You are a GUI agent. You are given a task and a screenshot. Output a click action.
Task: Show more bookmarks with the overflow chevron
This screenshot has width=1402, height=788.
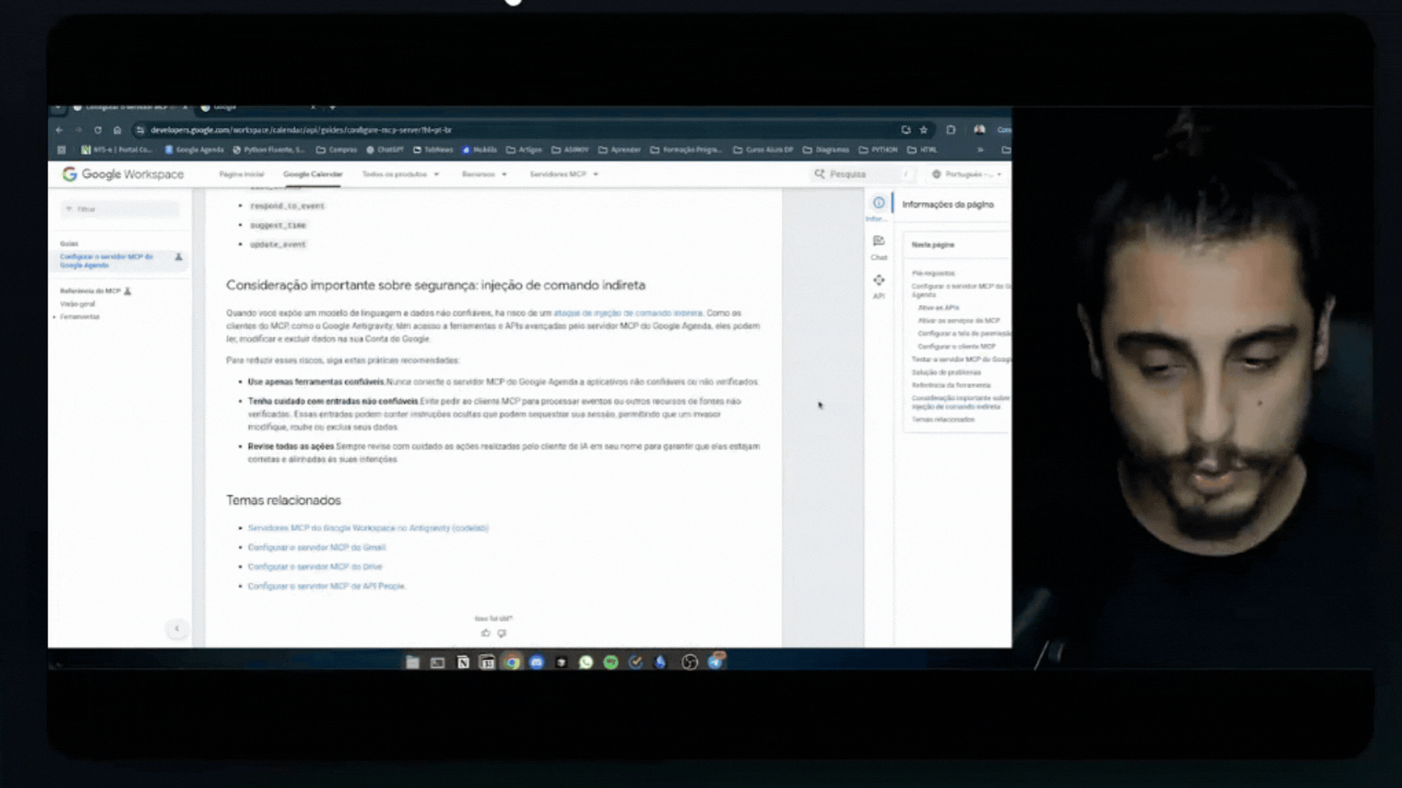[x=980, y=150]
